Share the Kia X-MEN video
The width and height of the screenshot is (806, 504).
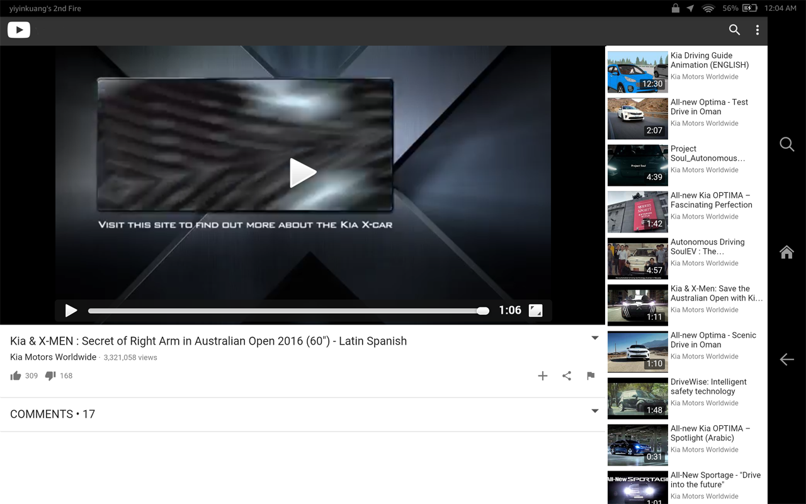pyautogui.click(x=566, y=375)
